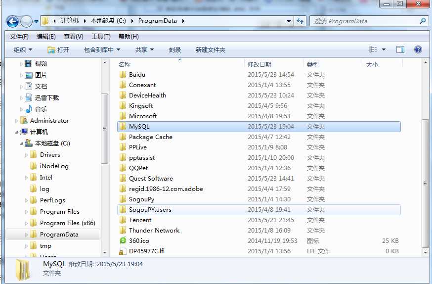Image resolution: width=432 pixels, height=284 pixels.
Task: Sort by 修改日期 column header
Action: coord(259,64)
